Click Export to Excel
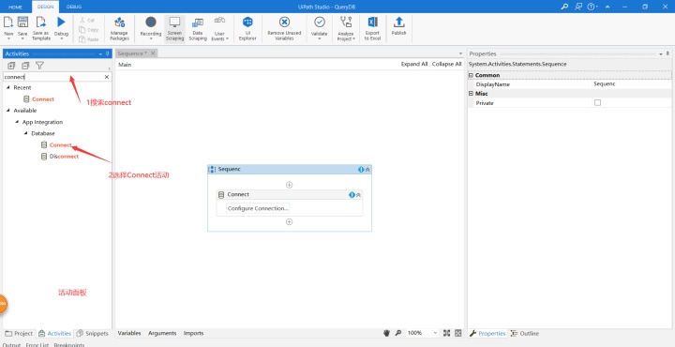The image size is (675, 347). click(372, 28)
